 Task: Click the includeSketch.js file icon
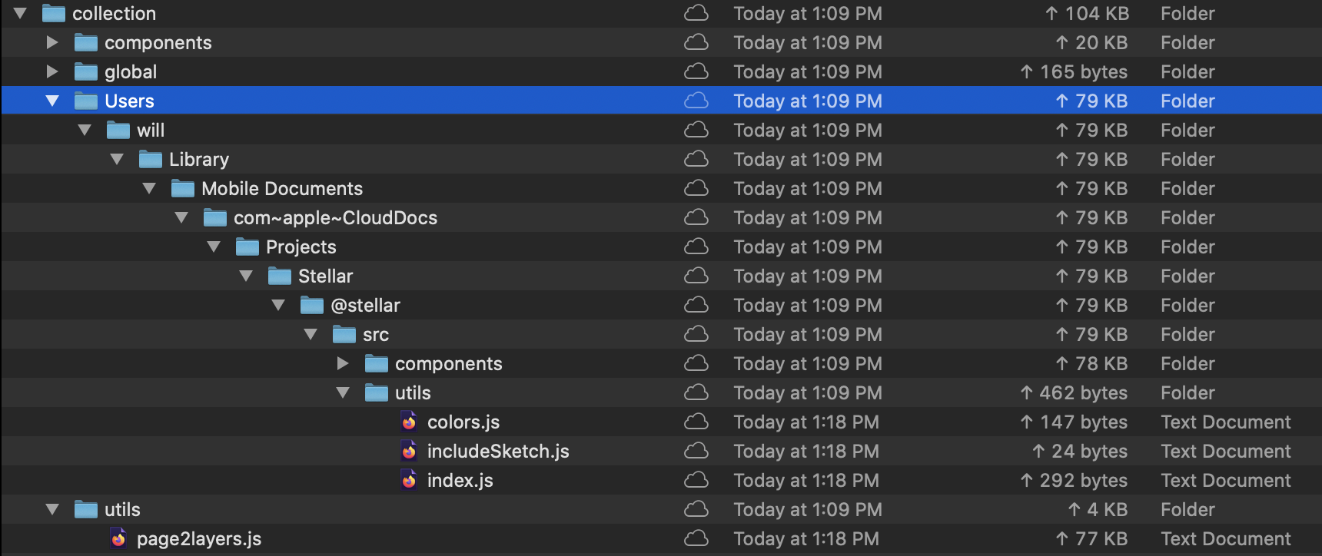[x=409, y=451]
